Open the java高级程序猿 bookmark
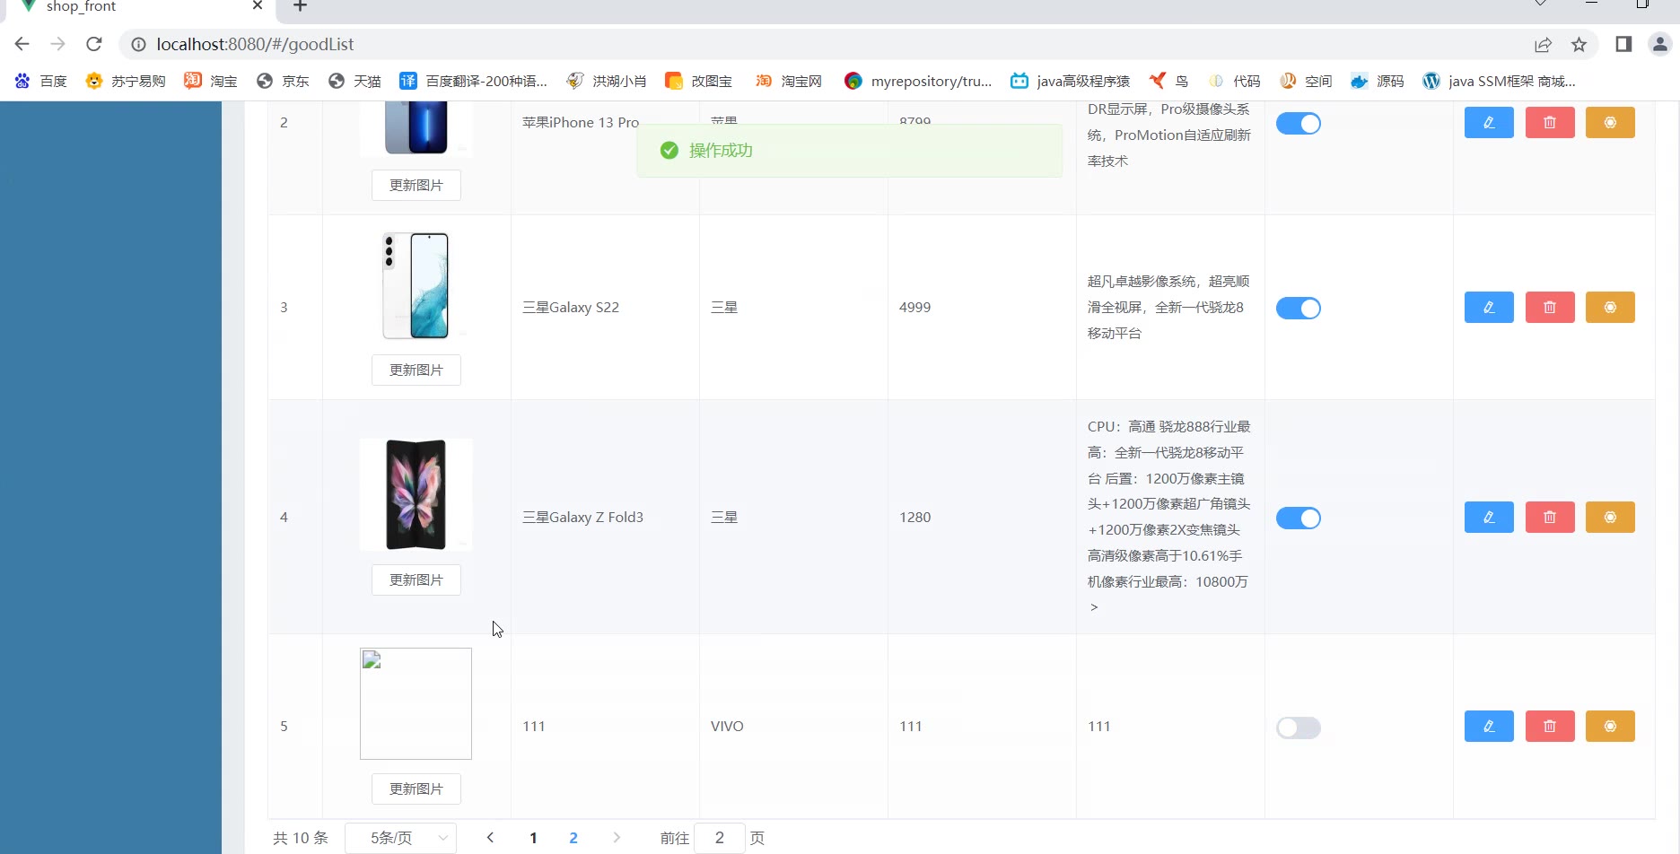This screenshot has width=1680, height=854. coord(1070,82)
